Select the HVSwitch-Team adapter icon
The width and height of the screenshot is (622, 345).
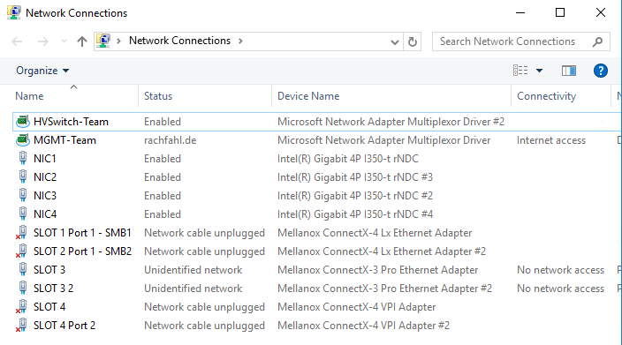pos(23,122)
